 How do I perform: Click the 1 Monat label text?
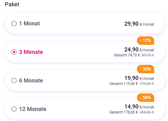(x=30, y=24)
